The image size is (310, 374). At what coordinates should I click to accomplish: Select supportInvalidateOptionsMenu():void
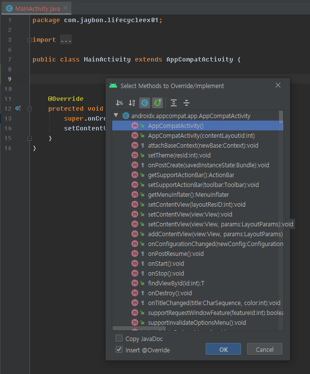coord(198,322)
